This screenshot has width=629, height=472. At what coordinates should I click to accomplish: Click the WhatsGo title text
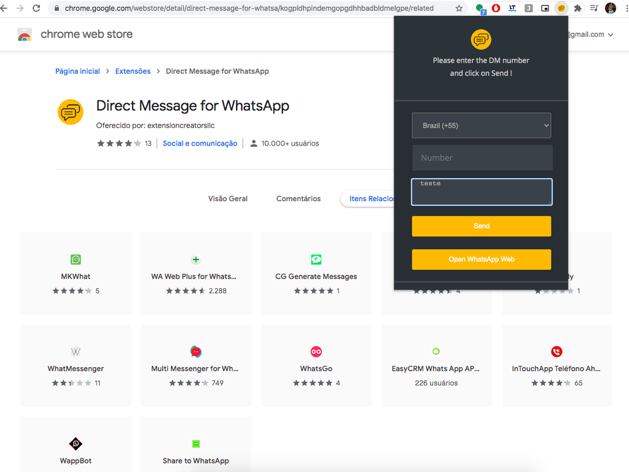pos(316,369)
